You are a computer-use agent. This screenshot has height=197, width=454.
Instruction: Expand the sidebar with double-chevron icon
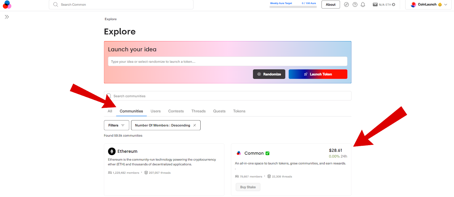point(7,17)
